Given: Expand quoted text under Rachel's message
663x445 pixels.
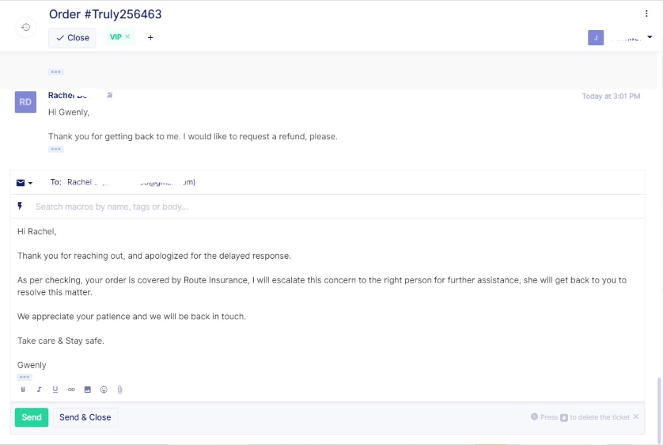Looking at the screenshot, I should (x=55, y=149).
